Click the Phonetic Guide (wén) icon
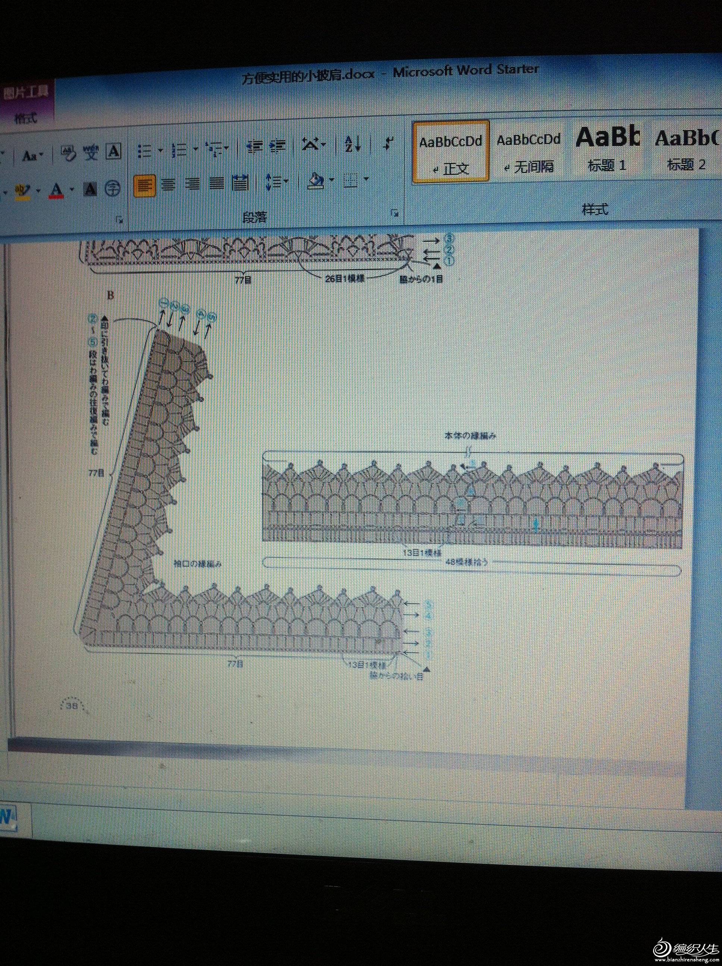Image resolution: width=722 pixels, height=966 pixels. pyautogui.click(x=91, y=152)
